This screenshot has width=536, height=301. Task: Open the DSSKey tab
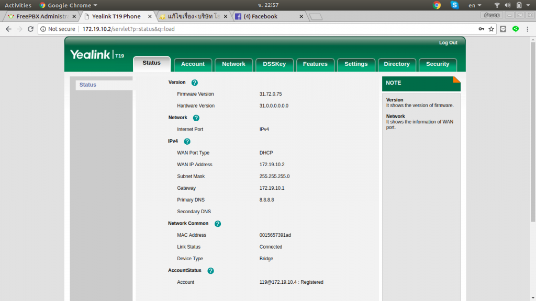(274, 64)
